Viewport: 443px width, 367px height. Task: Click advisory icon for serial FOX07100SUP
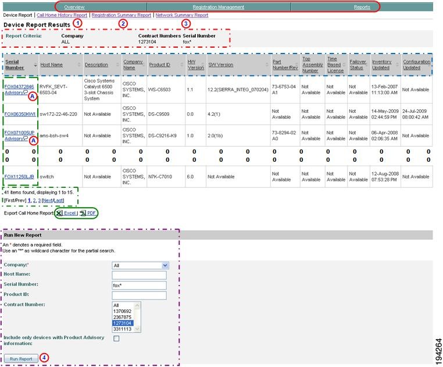[x=26, y=139]
